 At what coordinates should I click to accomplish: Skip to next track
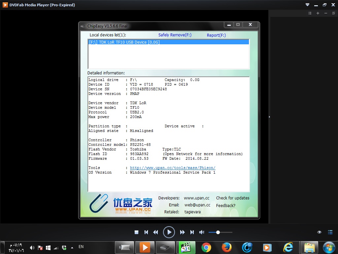[x=192, y=233]
